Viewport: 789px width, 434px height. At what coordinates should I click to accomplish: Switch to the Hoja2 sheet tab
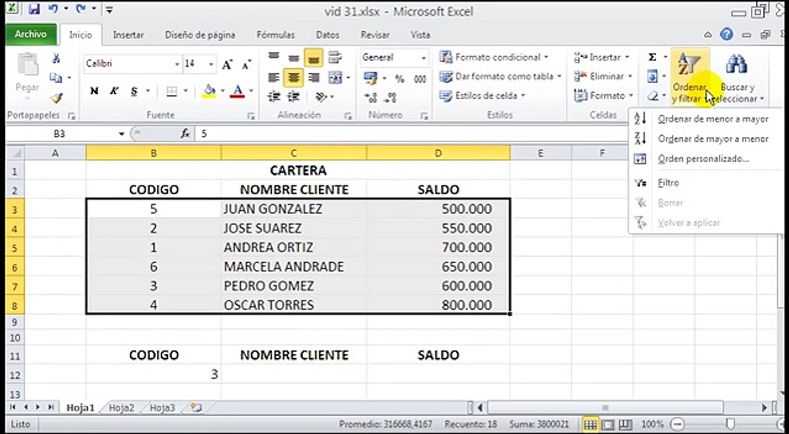click(x=121, y=408)
